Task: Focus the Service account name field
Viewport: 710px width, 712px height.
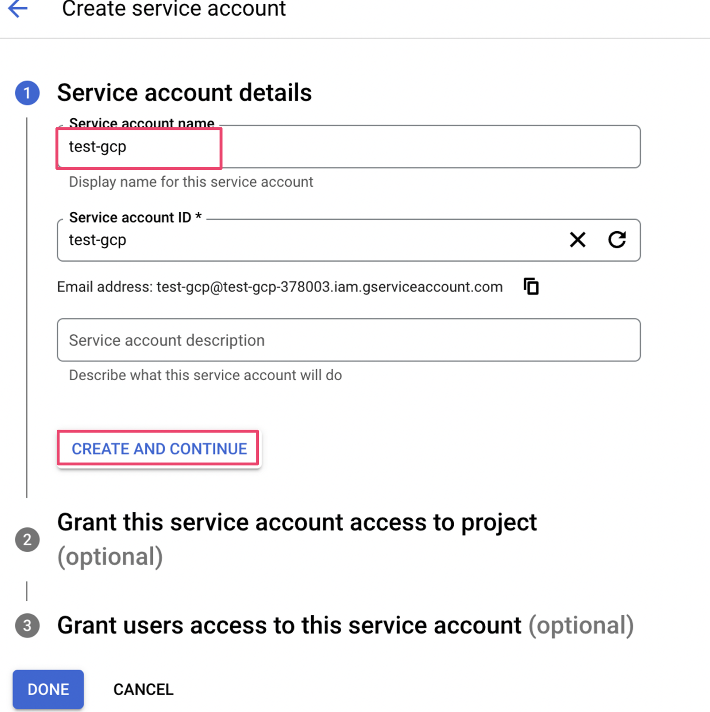Action: [x=349, y=147]
